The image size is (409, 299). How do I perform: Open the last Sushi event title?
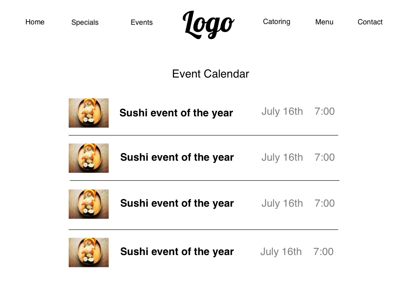(177, 252)
